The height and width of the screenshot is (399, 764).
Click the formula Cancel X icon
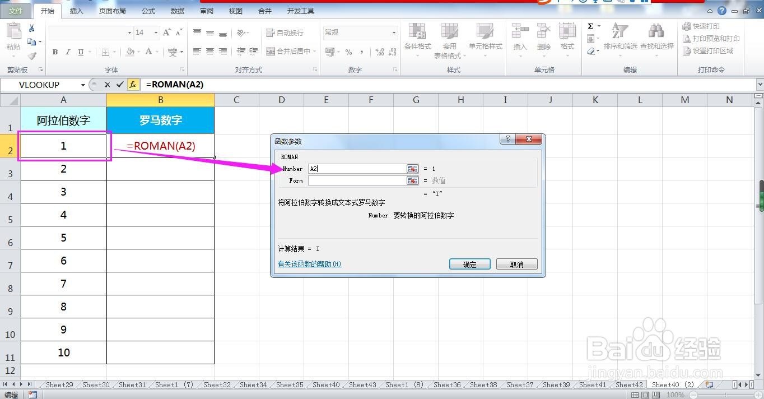[x=107, y=85]
